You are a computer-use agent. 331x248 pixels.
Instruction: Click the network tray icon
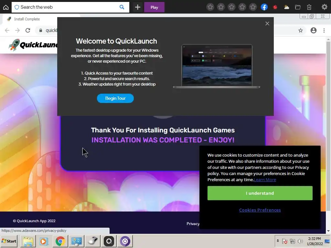click(x=292, y=241)
